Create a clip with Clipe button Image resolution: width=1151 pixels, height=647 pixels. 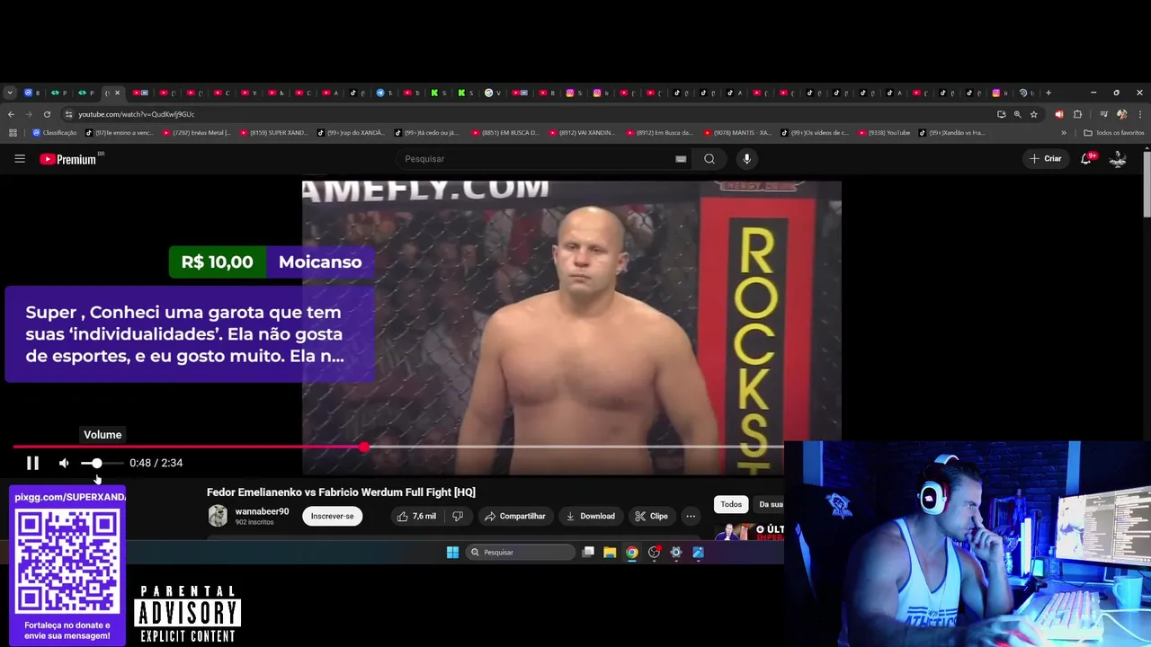click(651, 516)
